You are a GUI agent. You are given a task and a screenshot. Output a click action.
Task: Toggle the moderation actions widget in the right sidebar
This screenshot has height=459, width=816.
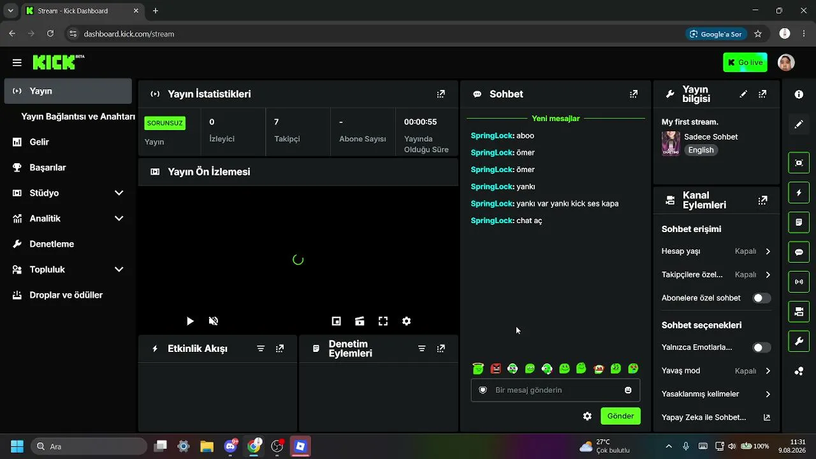click(x=799, y=222)
